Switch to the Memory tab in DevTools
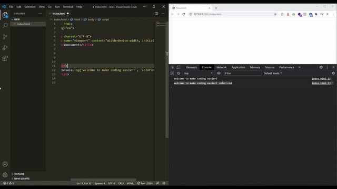Viewport: 337px width, 189px height. pyautogui.click(x=255, y=67)
